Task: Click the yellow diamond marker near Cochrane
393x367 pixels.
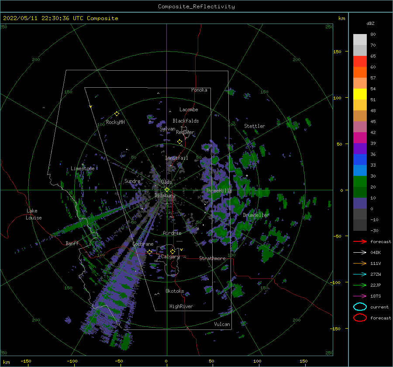Action: (150, 252)
